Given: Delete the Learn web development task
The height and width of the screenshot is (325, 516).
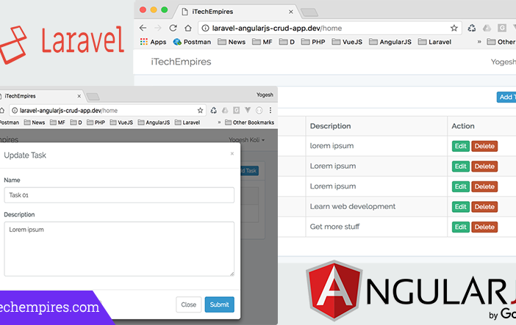Looking at the screenshot, I should pos(484,207).
